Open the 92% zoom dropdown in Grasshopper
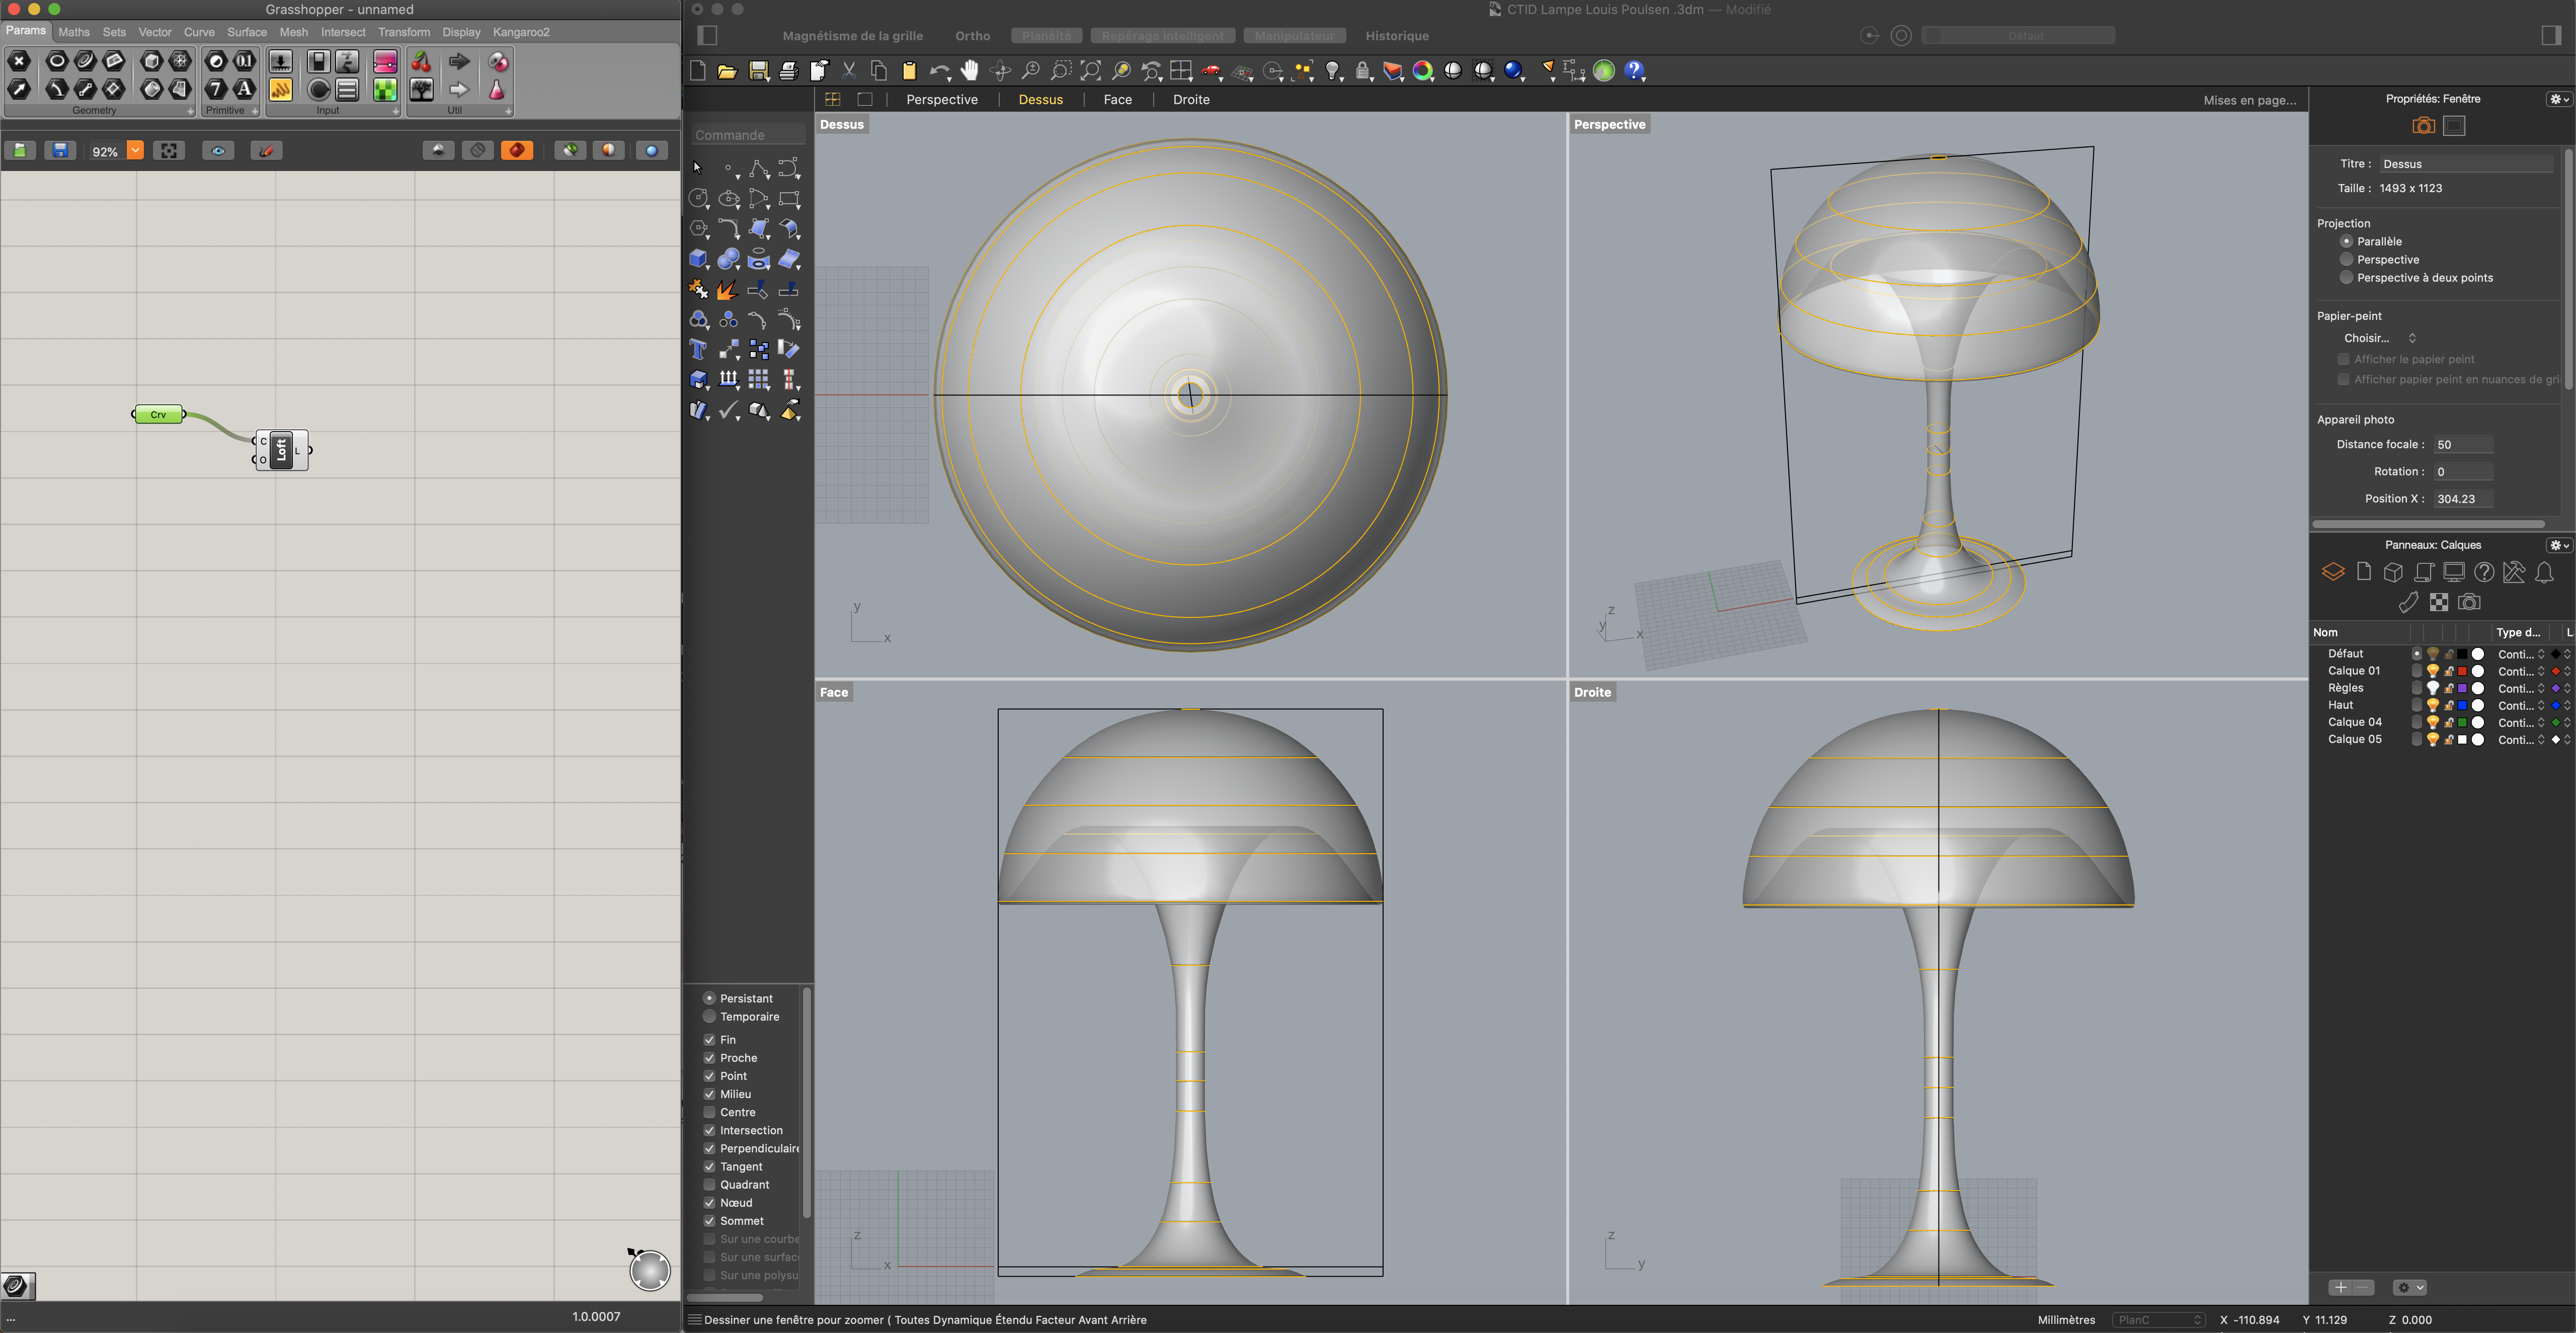Screen dimensions: 2576x1333 coord(135,150)
